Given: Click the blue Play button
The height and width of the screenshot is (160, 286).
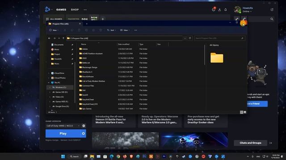Looking at the screenshot, I should tap(63, 133).
